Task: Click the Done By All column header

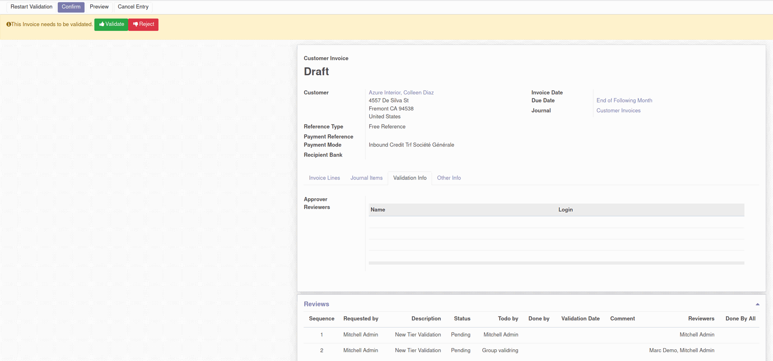Action: pyautogui.click(x=740, y=319)
